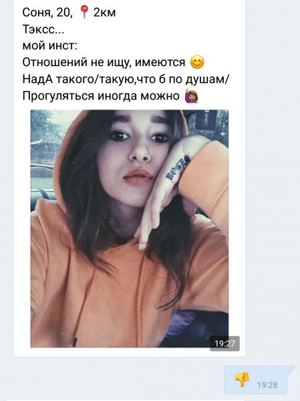Tap the word имеются in the message
The width and height of the screenshot is (300, 401).
click(x=160, y=62)
